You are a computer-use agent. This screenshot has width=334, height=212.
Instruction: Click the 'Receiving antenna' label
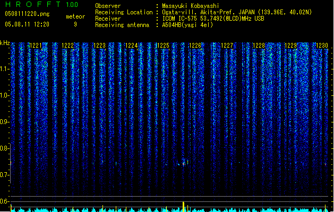point(122,25)
